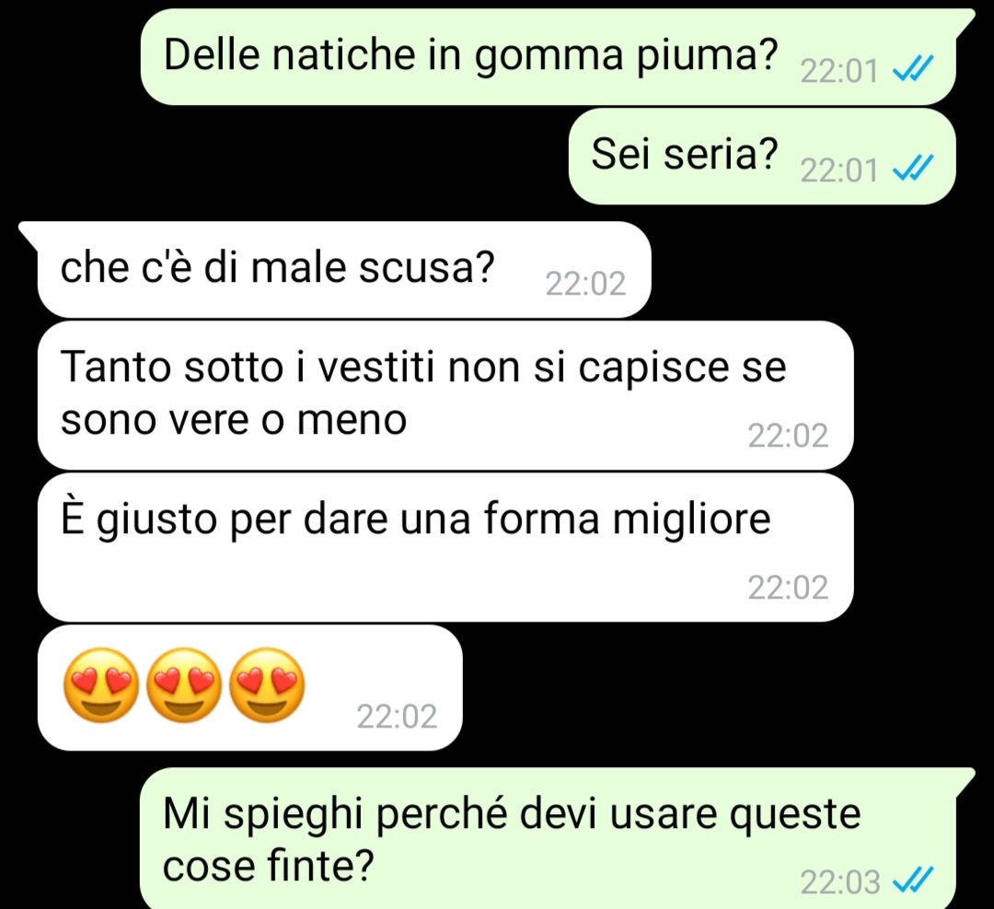Tap the middle heart-eyes emoji

click(184, 685)
